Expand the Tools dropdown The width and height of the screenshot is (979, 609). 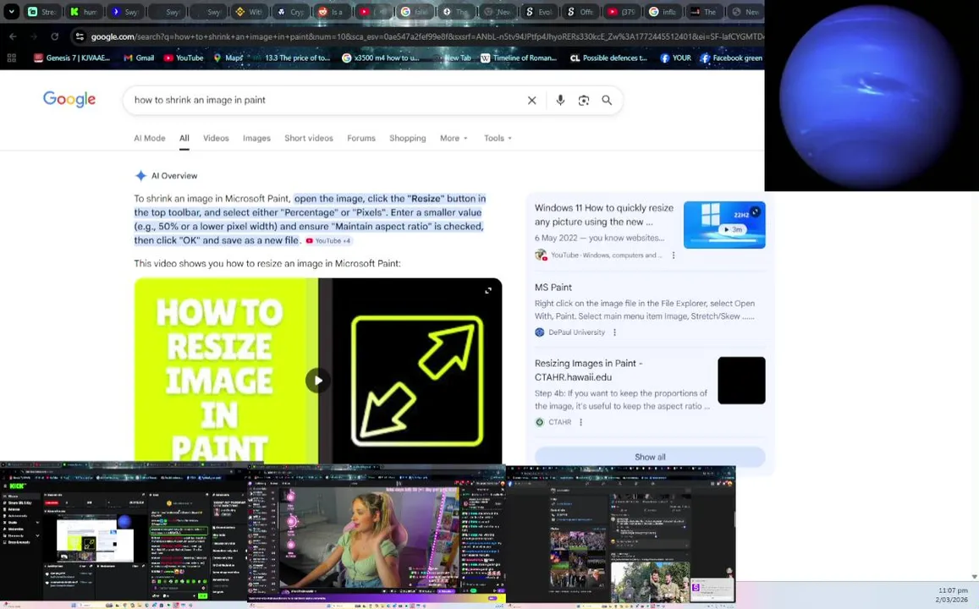click(x=498, y=138)
